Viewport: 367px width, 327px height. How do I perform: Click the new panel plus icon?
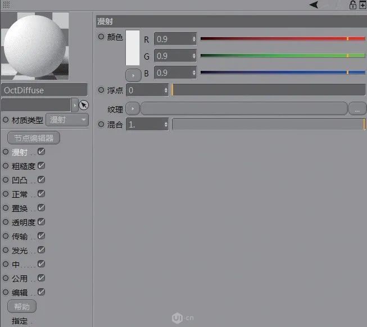(362, 5)
